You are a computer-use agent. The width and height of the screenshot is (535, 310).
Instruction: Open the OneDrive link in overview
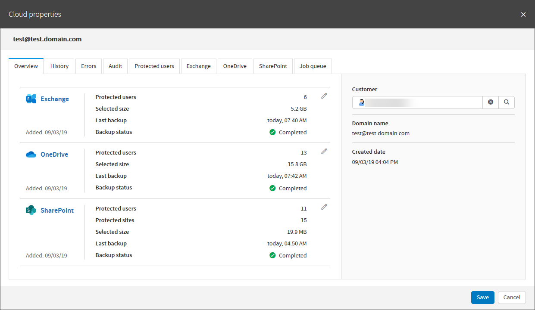click(x=54, y=155)
